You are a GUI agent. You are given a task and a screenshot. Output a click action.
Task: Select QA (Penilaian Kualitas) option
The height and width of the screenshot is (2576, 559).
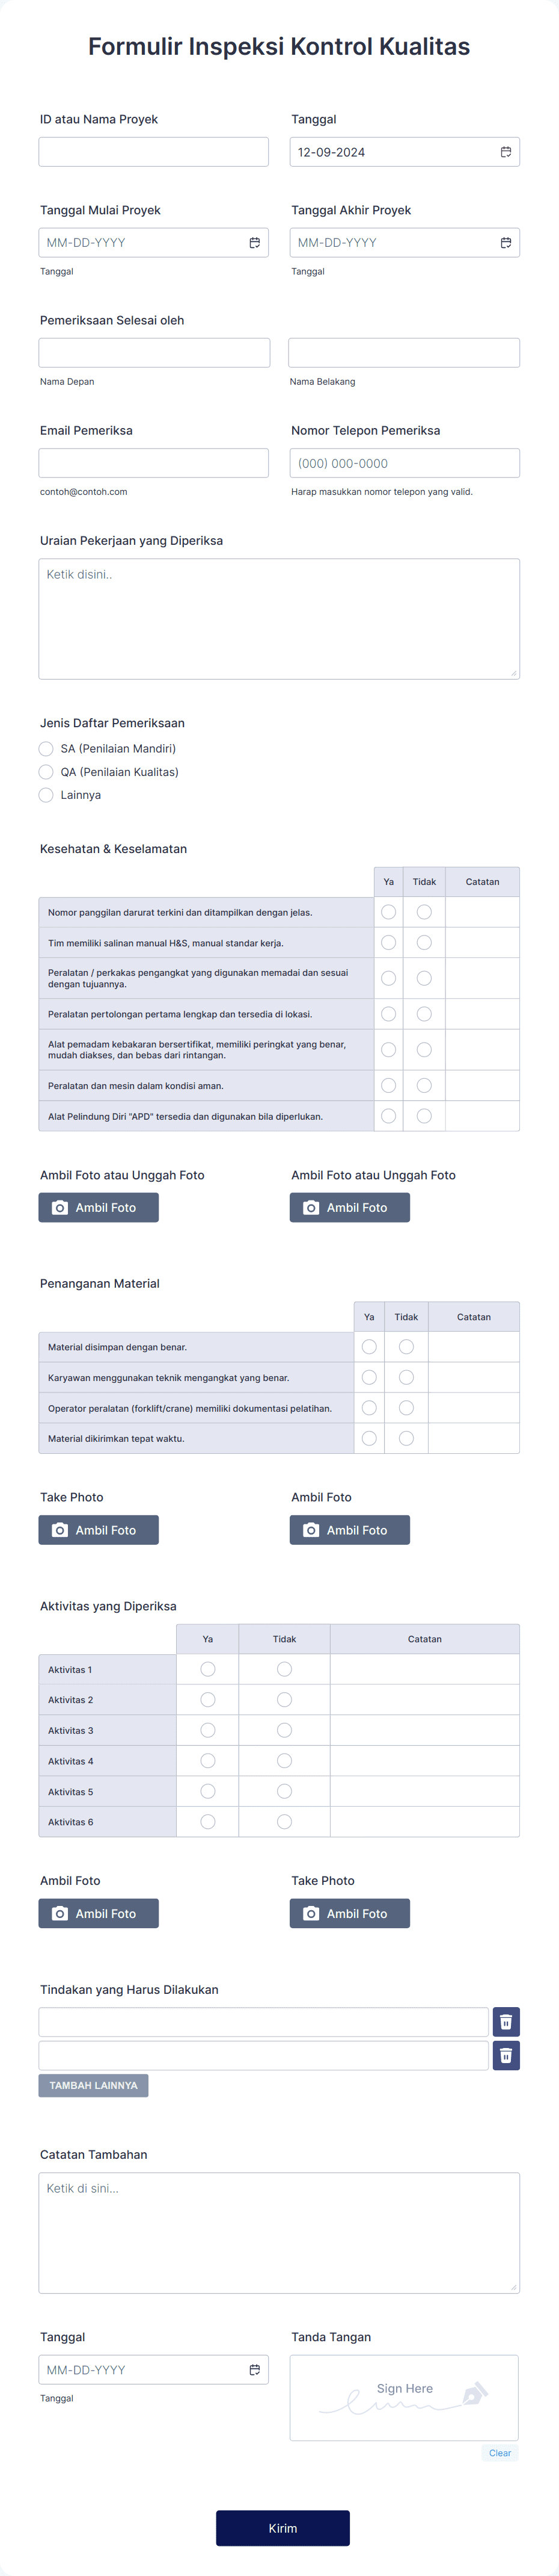pyautogui.click(x=46, y=771)
